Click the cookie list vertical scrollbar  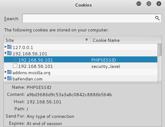click(x=160, y=63)
